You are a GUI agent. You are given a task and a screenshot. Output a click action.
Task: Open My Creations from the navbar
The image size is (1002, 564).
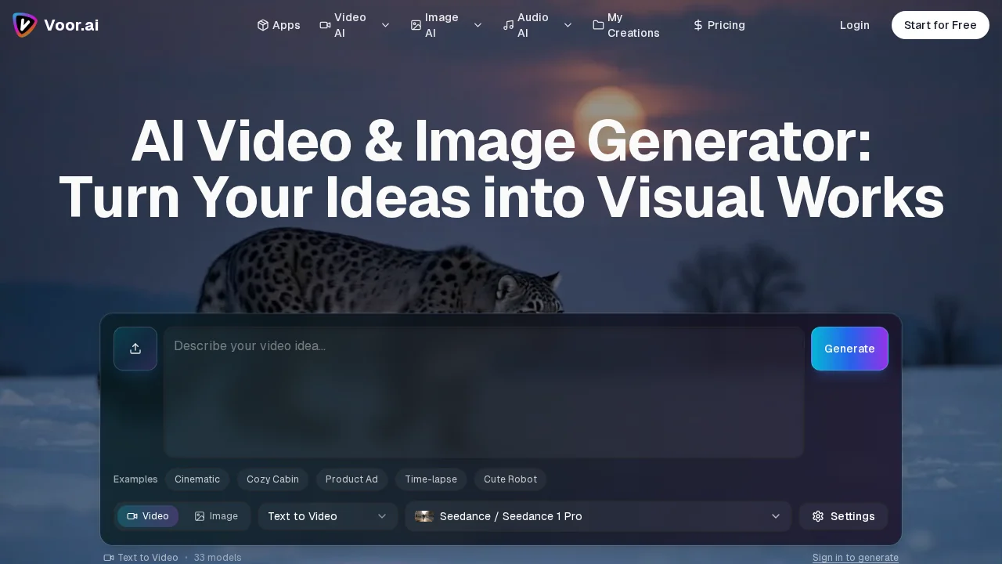click(x=626, y=25)
